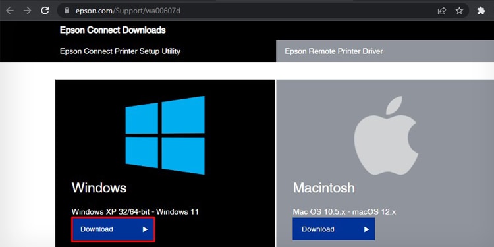The width and height of the screenshot is (494, 247).
Task: Download the Macintosh setup utility
Action: tap(334, 229)
